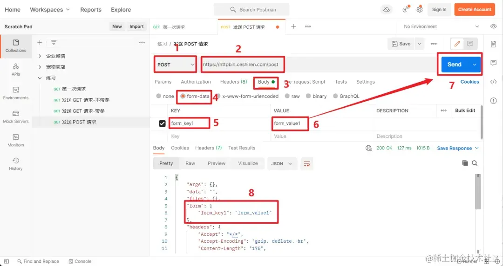The width and height of the screenshot is (503, 266).
Task: Switch to the Tests tab
Action: [340, 82]
